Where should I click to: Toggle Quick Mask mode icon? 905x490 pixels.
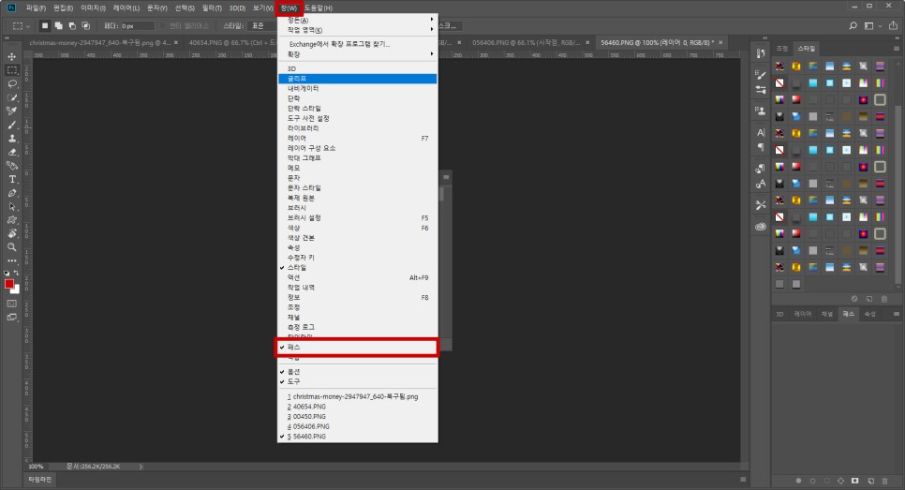[11, 304]
